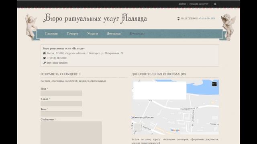Click Войти login link
The height and width of the screenshot is (144, 257).
pyautogui.click(x=182, y=4)
